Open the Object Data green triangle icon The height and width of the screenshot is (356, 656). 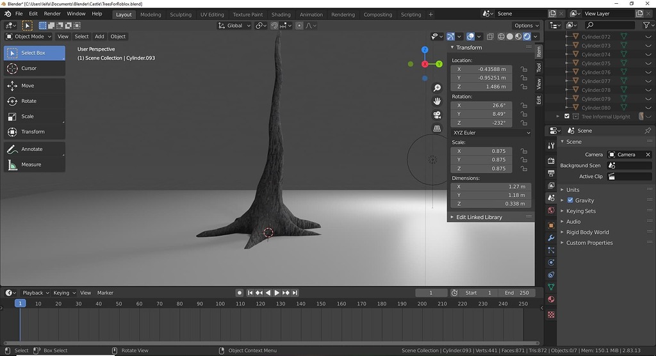[x=551, y=287]
